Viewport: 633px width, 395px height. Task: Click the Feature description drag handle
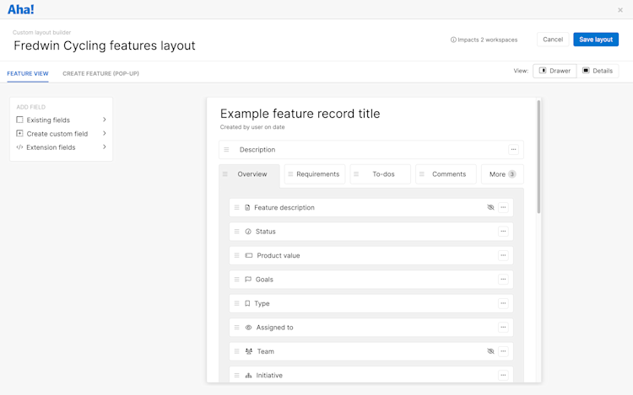click(236, 207)
